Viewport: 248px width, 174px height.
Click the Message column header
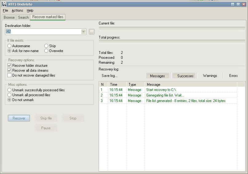click(191, 85)
